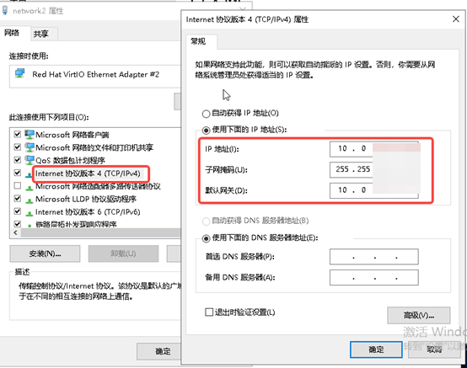
Task: Select the 常规 tab
Action: [x=198, y=41]
